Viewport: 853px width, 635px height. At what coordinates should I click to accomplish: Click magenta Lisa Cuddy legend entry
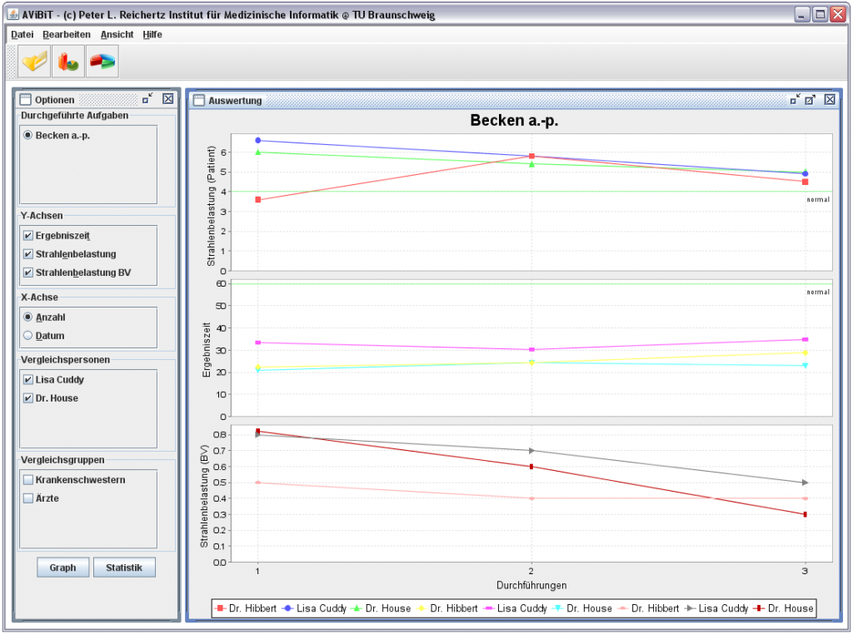click(515, 608)
